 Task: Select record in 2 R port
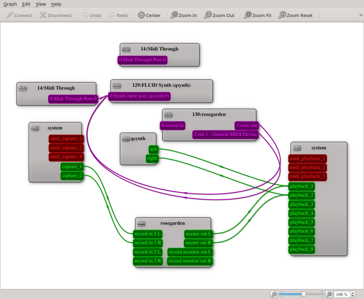148,261
